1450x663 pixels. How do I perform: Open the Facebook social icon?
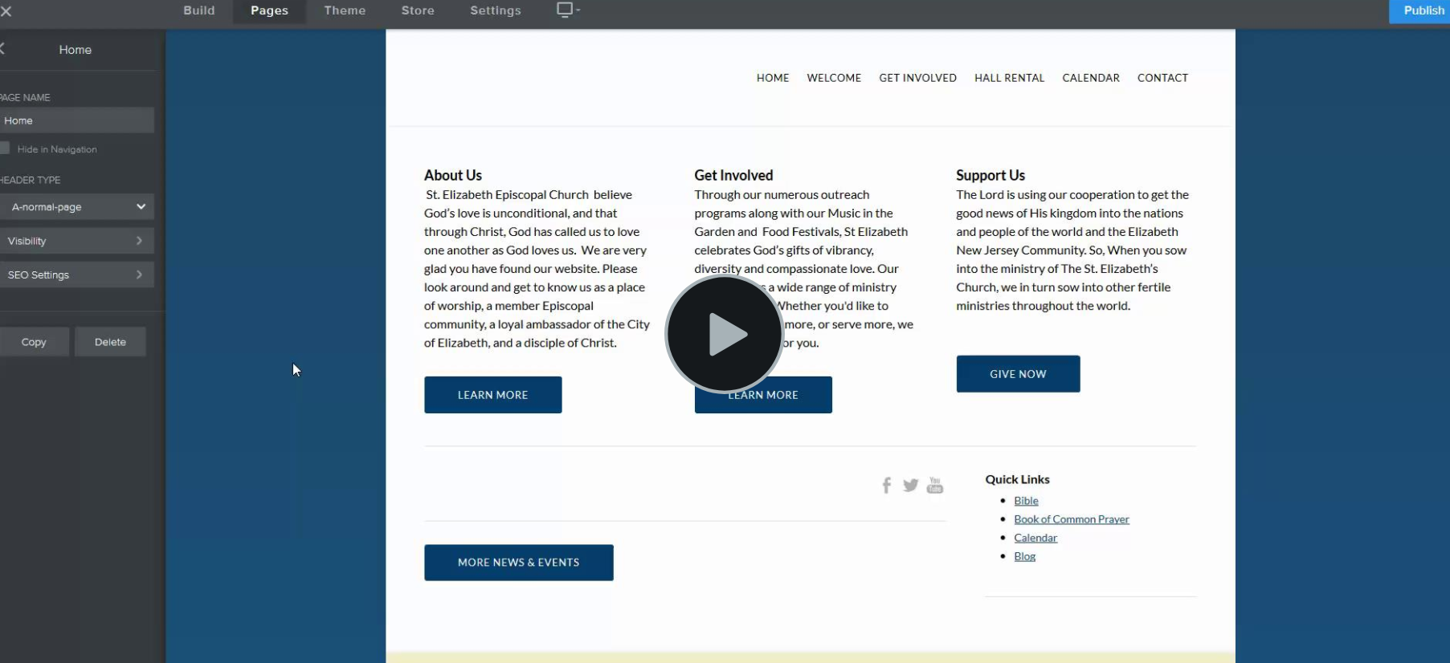[x=886, y=485]
